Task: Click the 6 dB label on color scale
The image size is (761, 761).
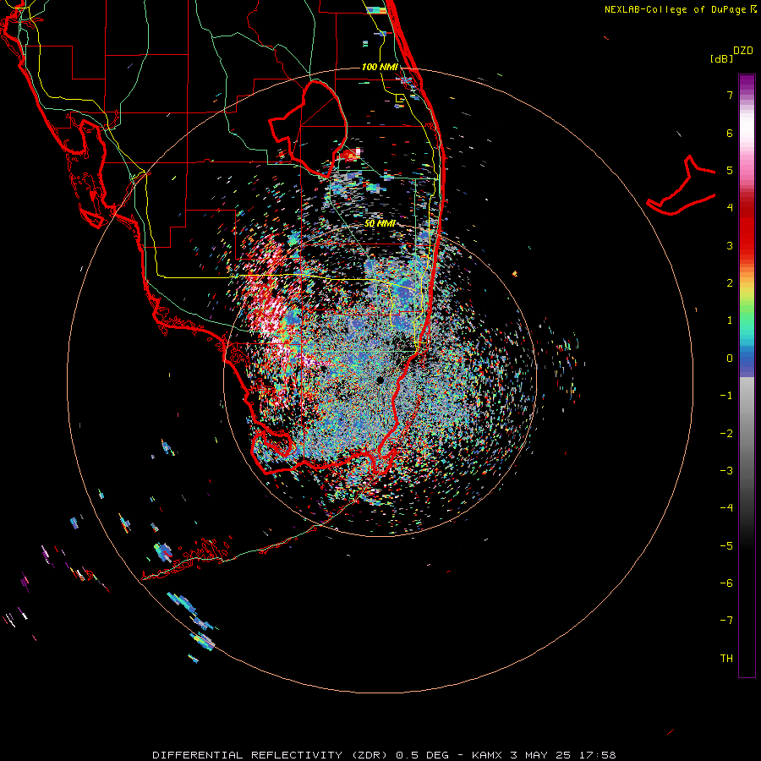Action: 730,133
